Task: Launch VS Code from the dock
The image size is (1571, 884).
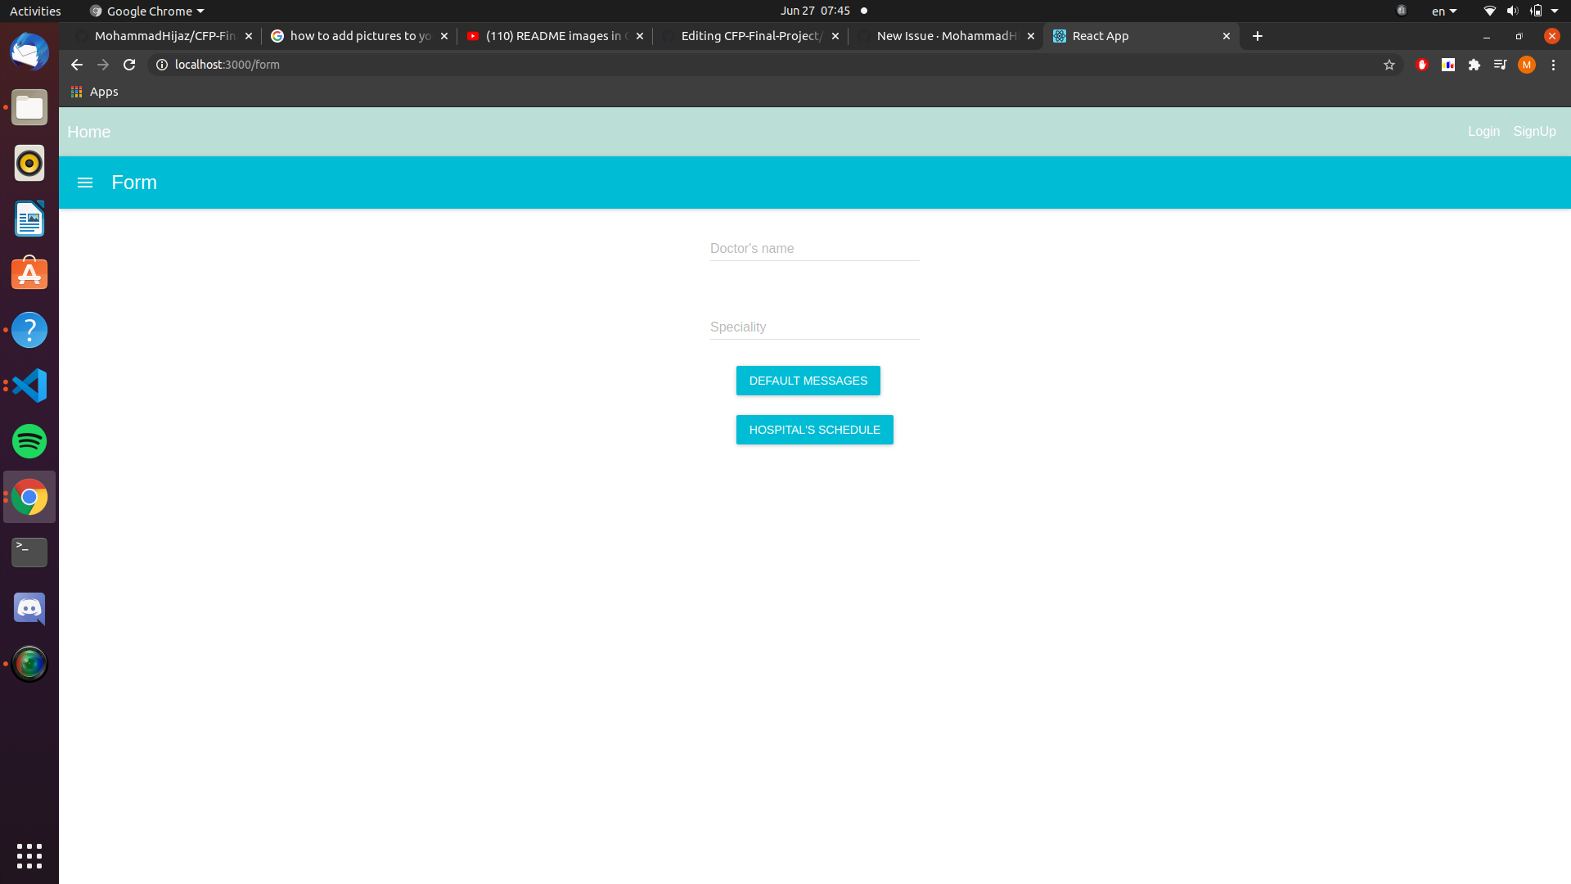Action: click(29, 386)
